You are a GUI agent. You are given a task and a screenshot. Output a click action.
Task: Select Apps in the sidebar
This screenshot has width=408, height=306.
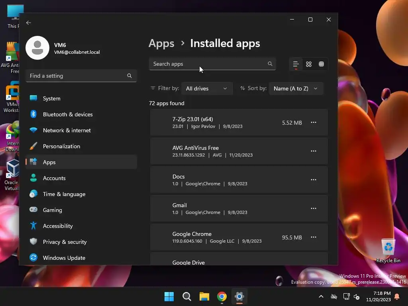click(x=81, y=162)
